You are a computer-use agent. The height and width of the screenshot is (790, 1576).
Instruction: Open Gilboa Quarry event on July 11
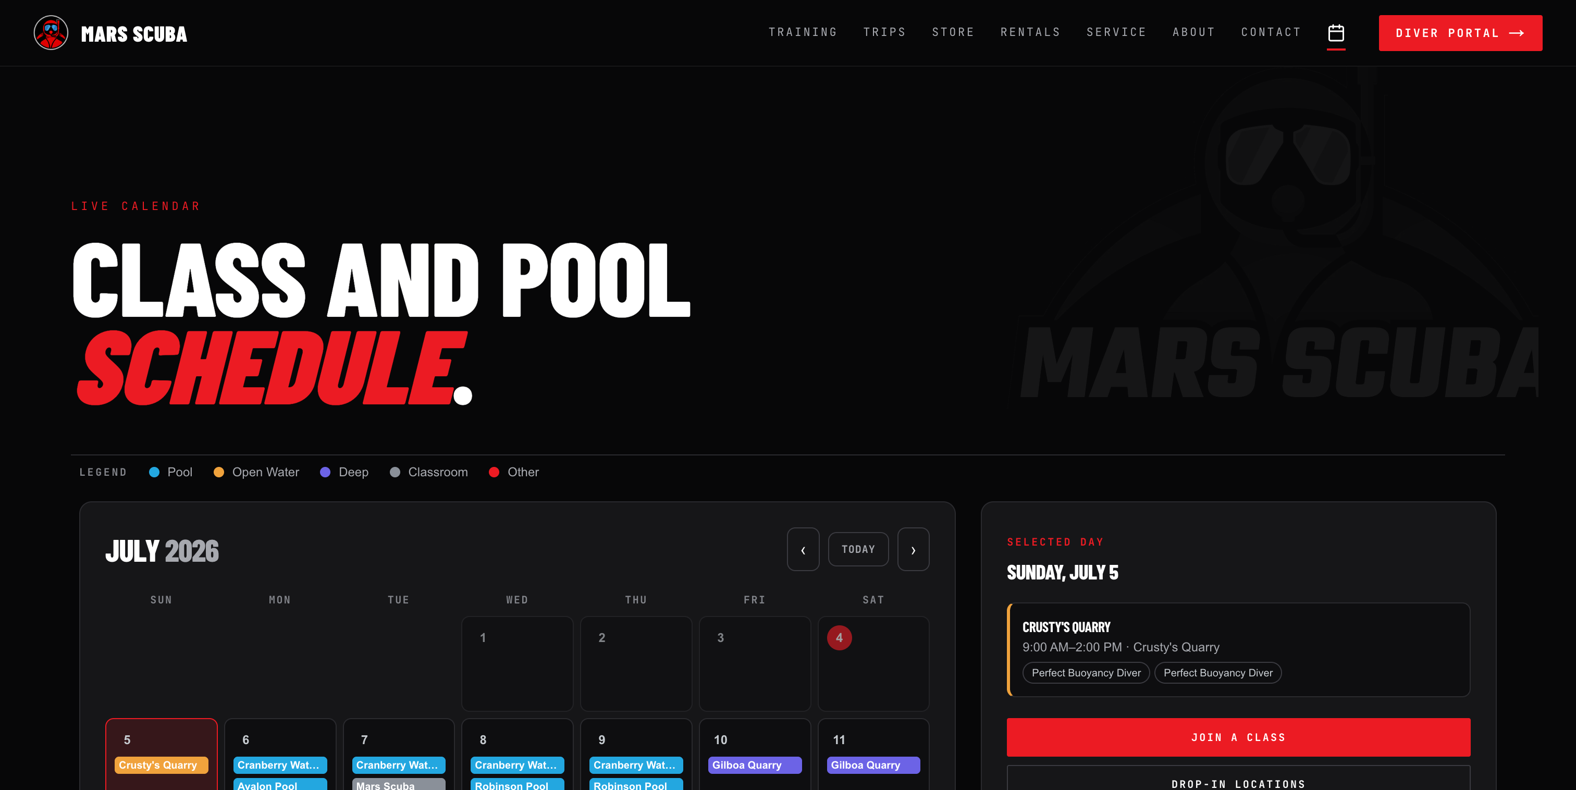point(873,765)
